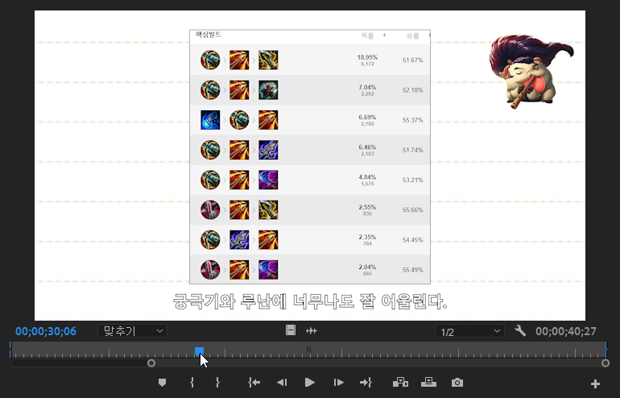Screen dimensions: 620x398
Task: Click the current timecode 00;00;30;06
Action: (46, 331)
